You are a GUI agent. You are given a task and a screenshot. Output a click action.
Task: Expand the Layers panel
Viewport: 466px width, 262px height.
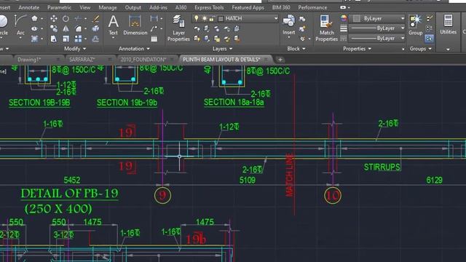coord(222,49)
